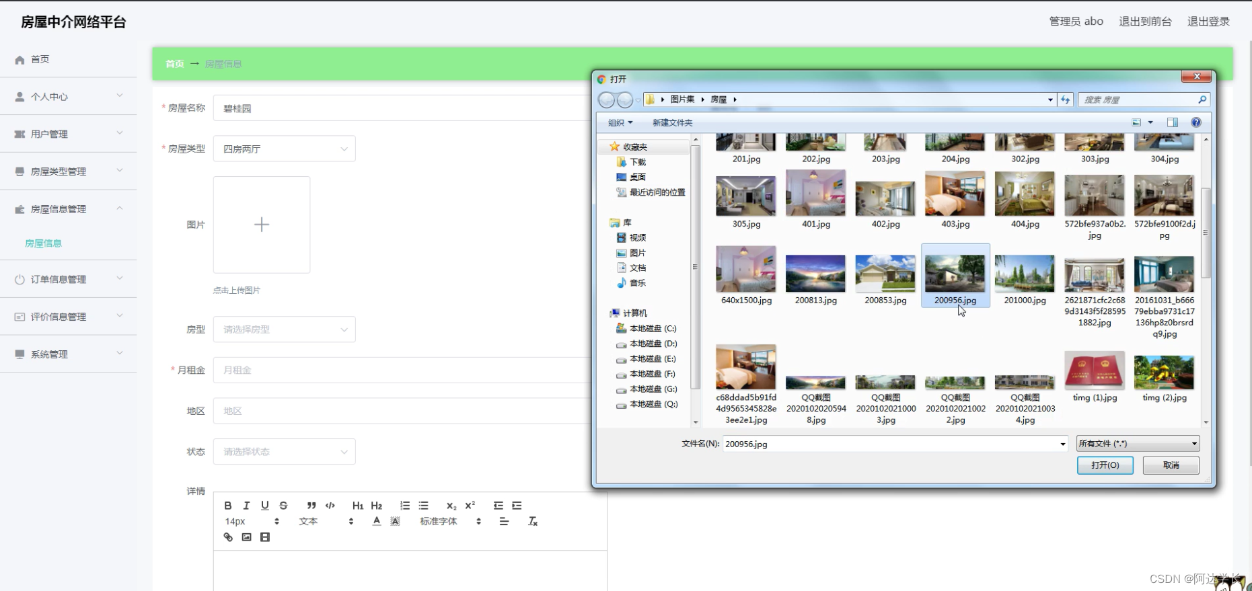Screen dimensions: 1252x591
Task: Toggle italic formatting in the details editor
Action: click(x=246, y=506)
